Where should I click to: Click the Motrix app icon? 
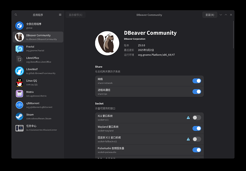(x=20, y=94)
